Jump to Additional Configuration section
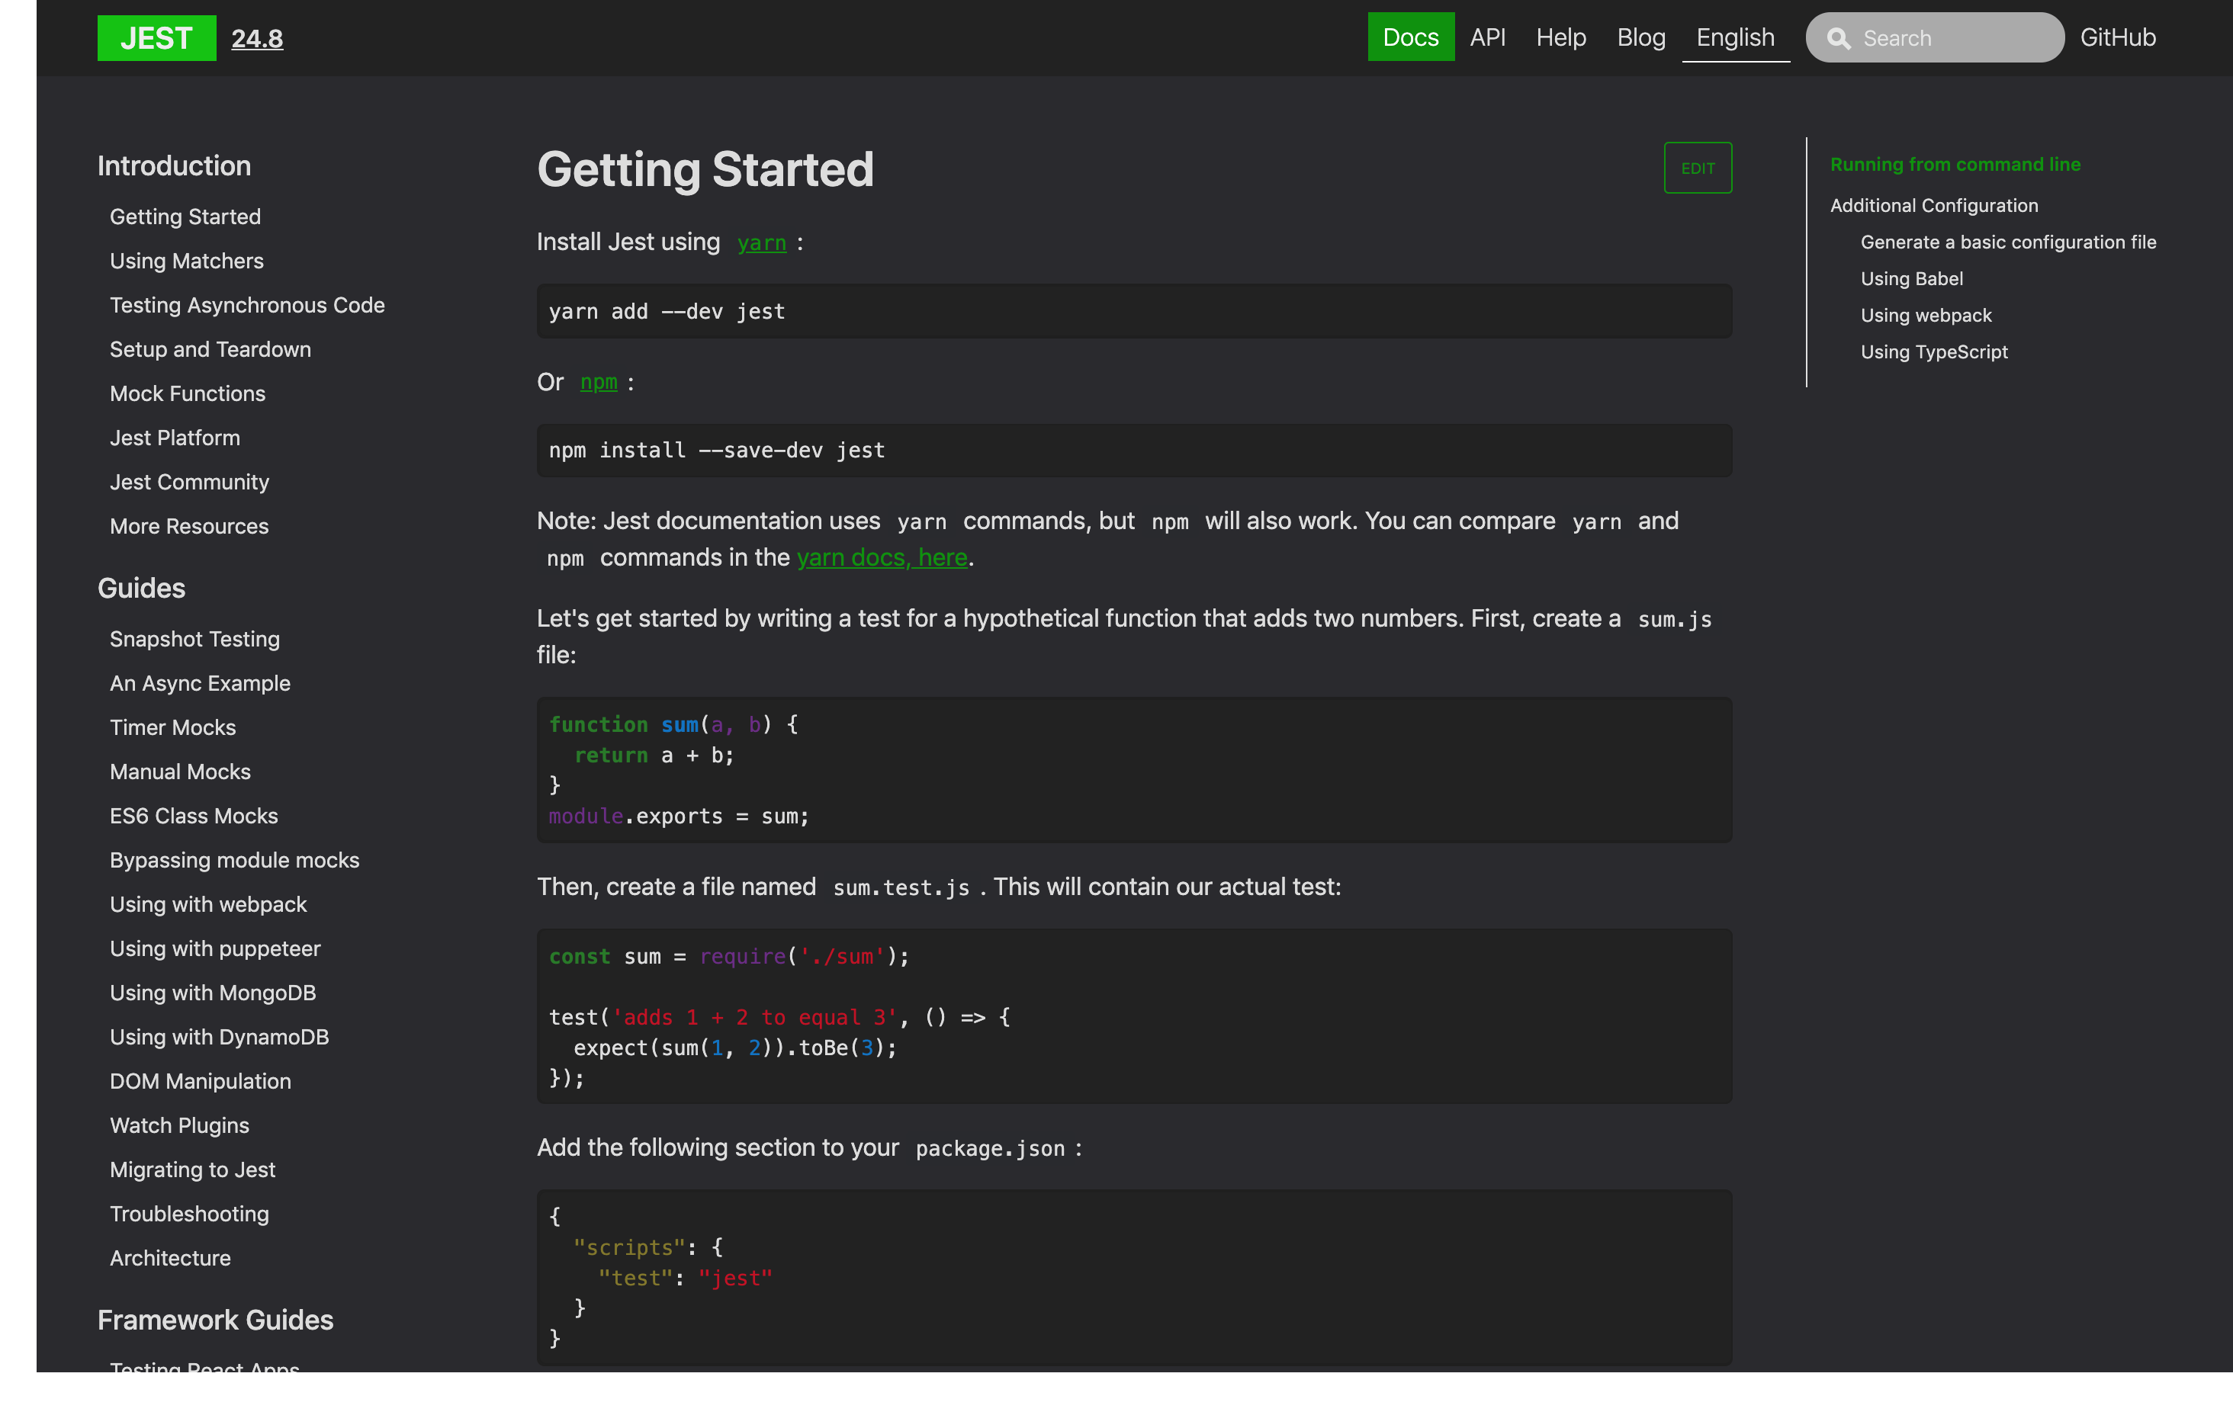Viewport: 2233px width, 1415px height. (1933, 206)
